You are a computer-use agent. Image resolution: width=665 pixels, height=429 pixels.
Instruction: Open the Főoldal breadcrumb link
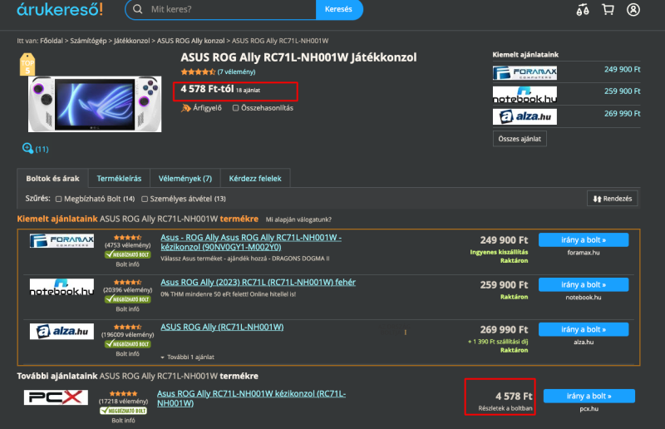(52, 41)
